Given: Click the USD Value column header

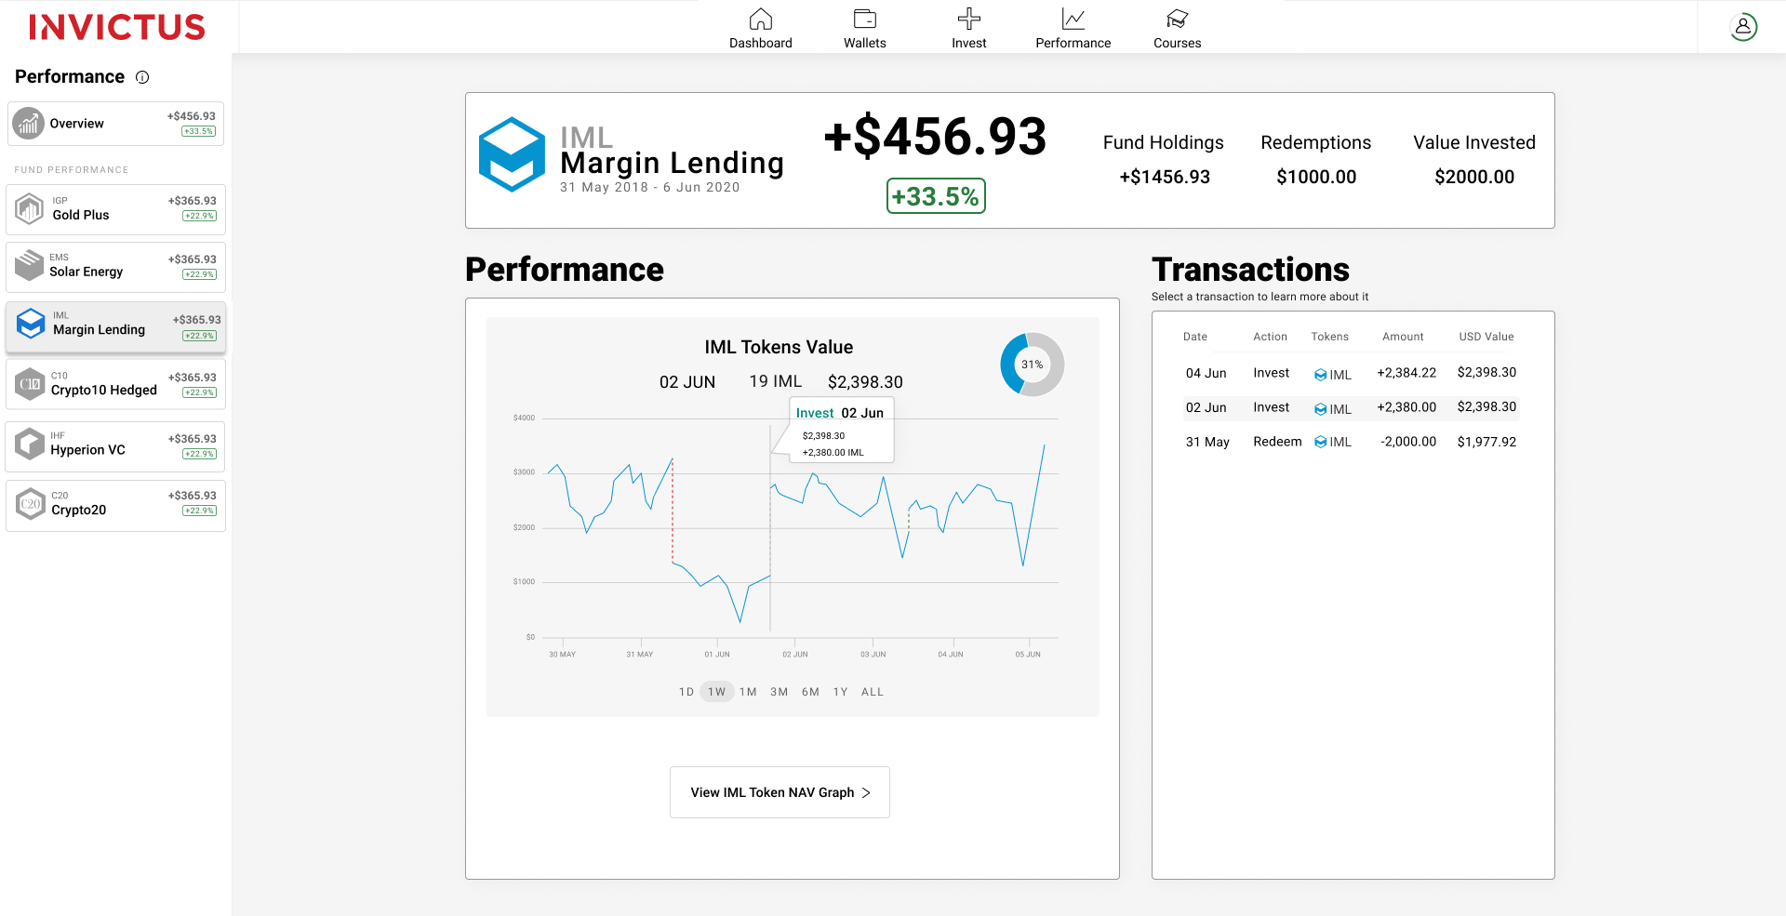Looking at the screenshot, I should (x=1486, y=337).
